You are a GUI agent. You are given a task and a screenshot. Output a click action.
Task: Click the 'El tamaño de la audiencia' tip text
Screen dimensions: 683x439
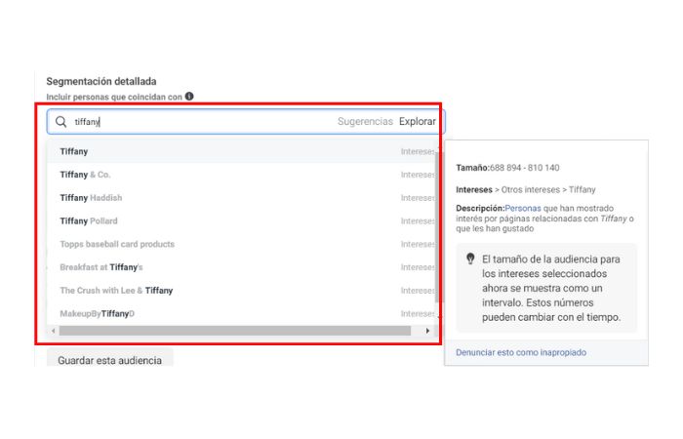click(x=551, y=288)
